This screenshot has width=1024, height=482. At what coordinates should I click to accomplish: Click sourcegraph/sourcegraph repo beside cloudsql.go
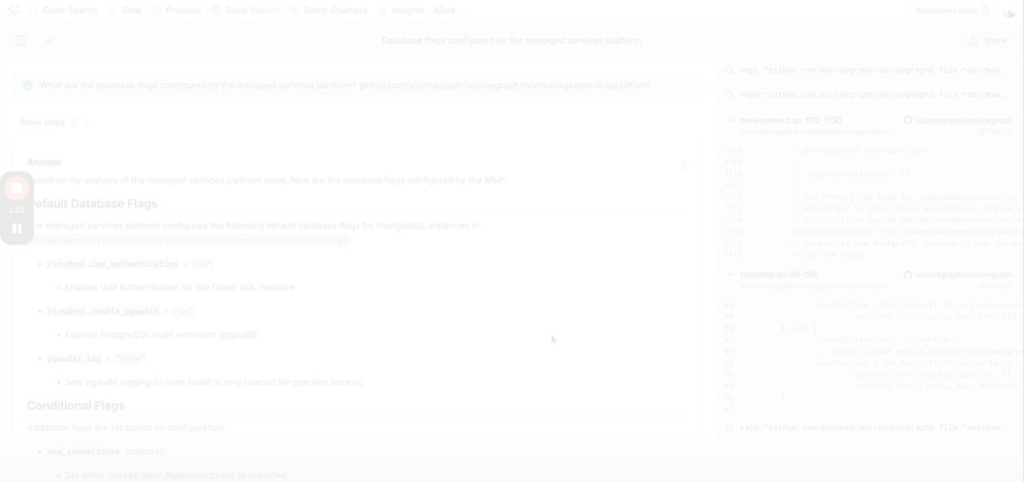pyautogui.click(x=964, y=275)
